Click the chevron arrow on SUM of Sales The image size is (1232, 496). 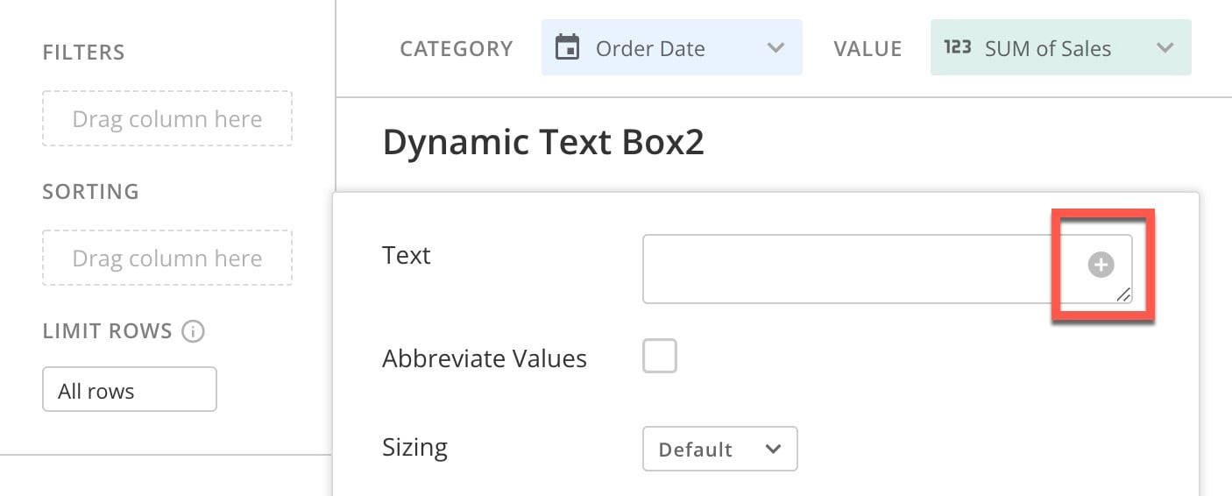(1165, 48)
